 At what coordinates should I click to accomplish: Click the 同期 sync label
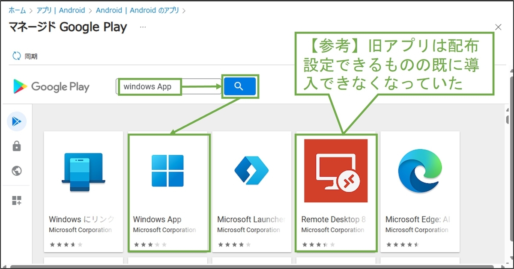coord(31,56)
